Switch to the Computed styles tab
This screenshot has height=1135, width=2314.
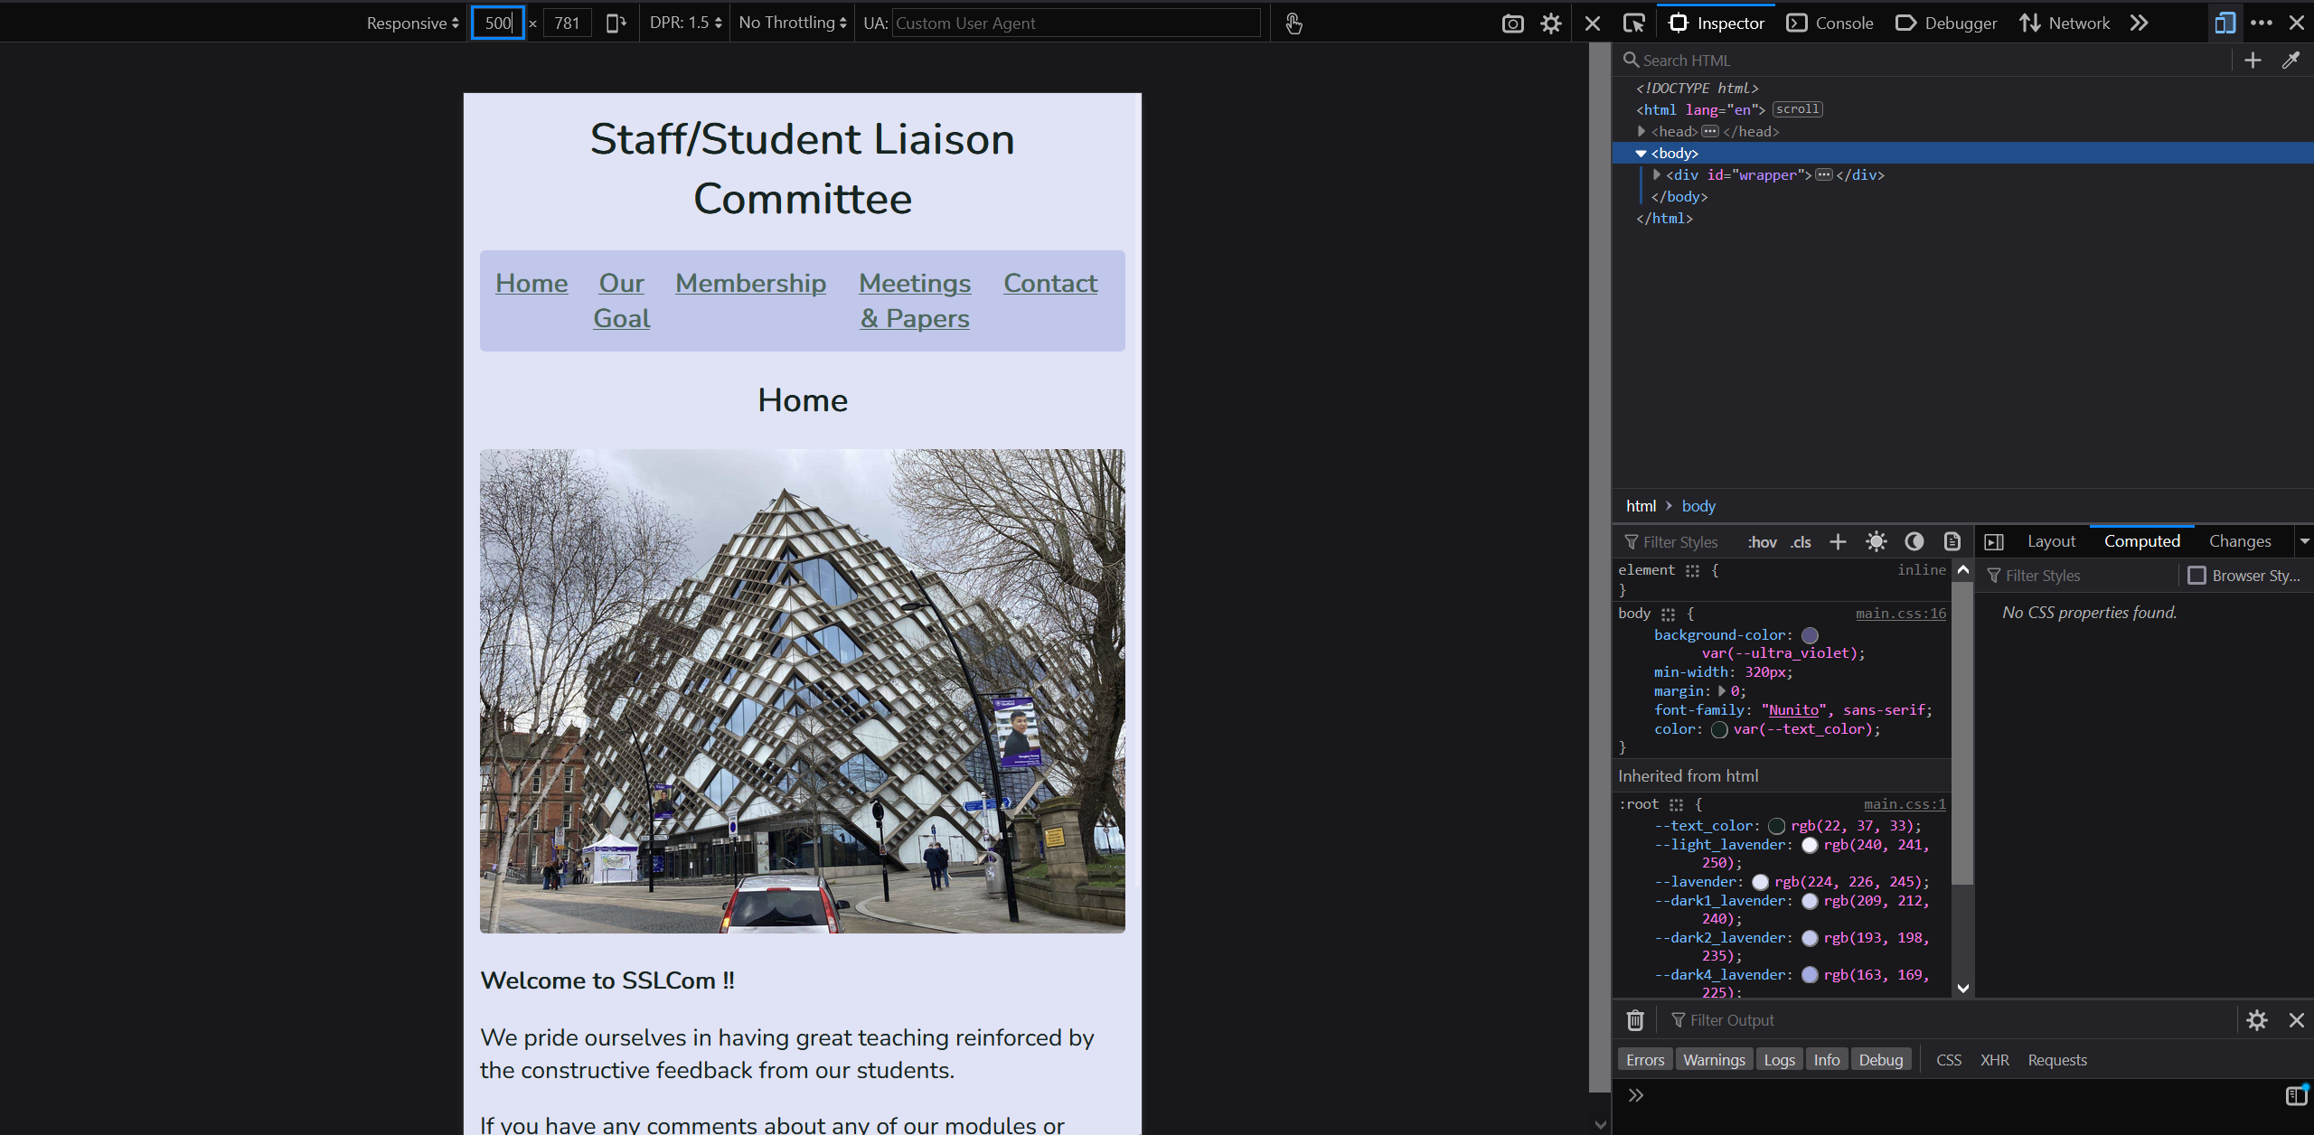pos(2143,540)
